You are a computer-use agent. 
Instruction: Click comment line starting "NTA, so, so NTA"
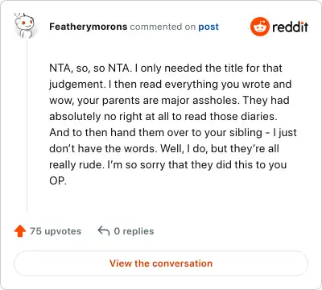click(x=166, y=68)
